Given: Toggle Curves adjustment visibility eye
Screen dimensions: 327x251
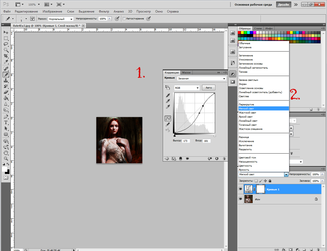Looking at the screenshot, I should point(188,158).
